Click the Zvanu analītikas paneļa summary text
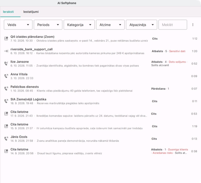201x183 pixels. click(78, 141)
